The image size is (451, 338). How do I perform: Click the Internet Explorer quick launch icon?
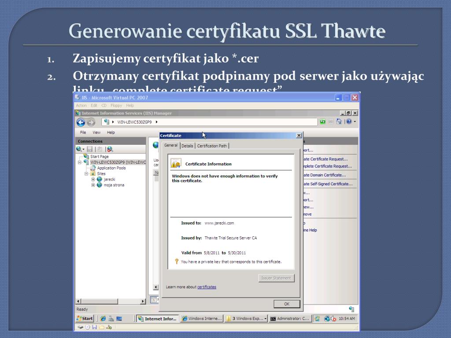(x=103, y=319)
